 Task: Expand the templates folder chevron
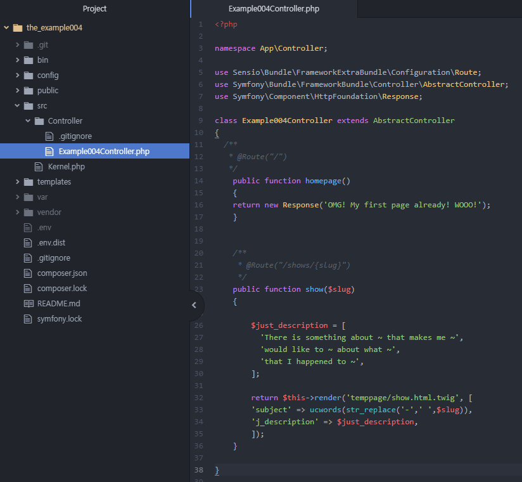pos(17,182)
